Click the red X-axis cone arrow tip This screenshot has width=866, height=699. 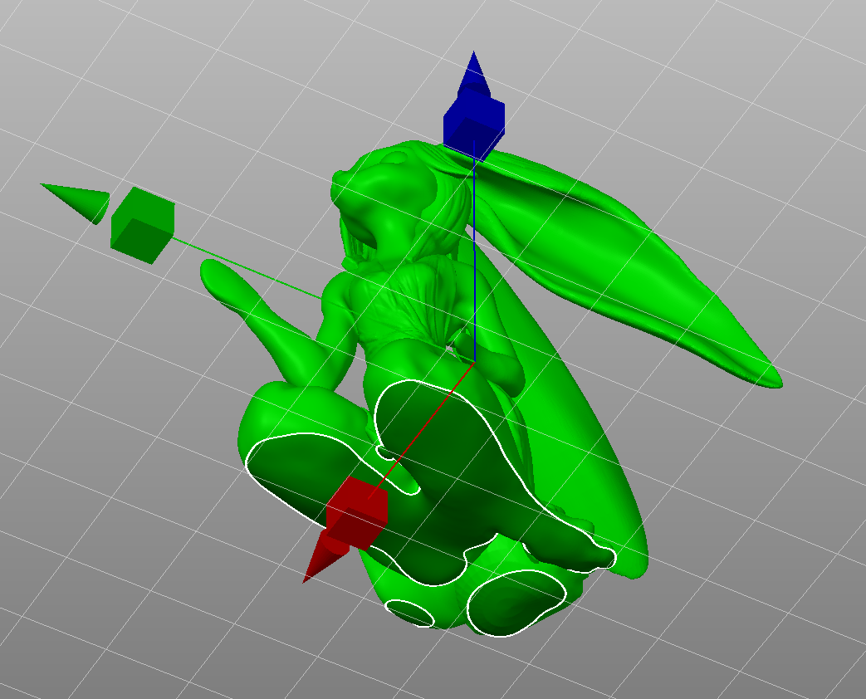click(x=327, y=558)
